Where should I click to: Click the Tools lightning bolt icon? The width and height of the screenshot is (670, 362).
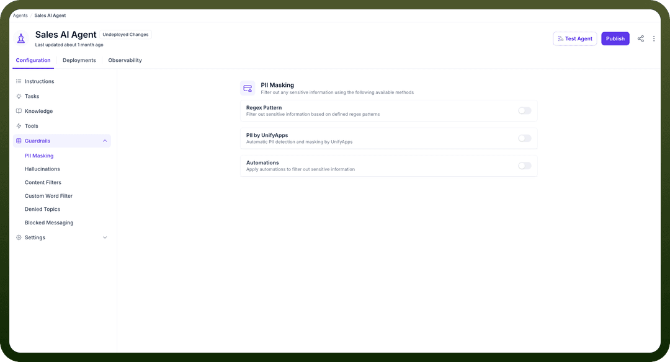[19, 126]
